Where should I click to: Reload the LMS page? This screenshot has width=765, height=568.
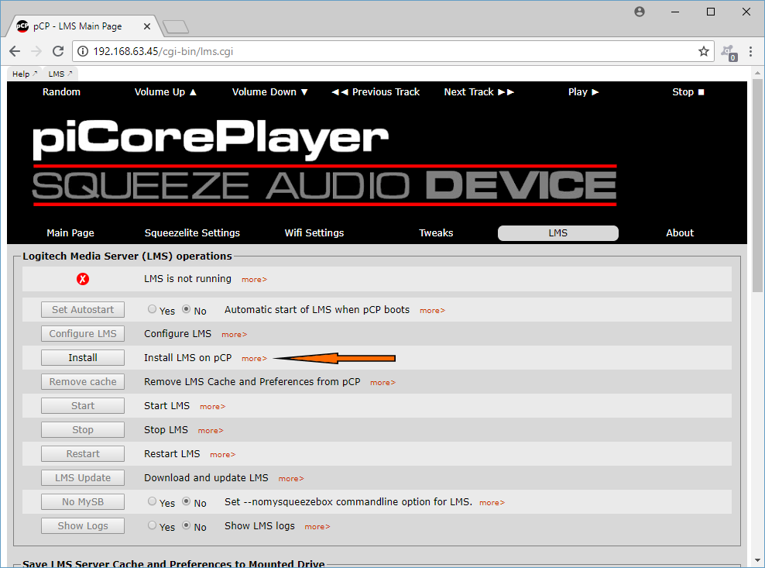(58, 51)
